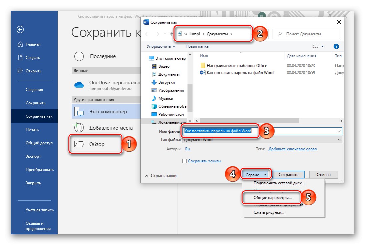This screenshot has height=245, width=365.
Task: Click the Добавление места globe icon
Action: [x=79, y=128]
